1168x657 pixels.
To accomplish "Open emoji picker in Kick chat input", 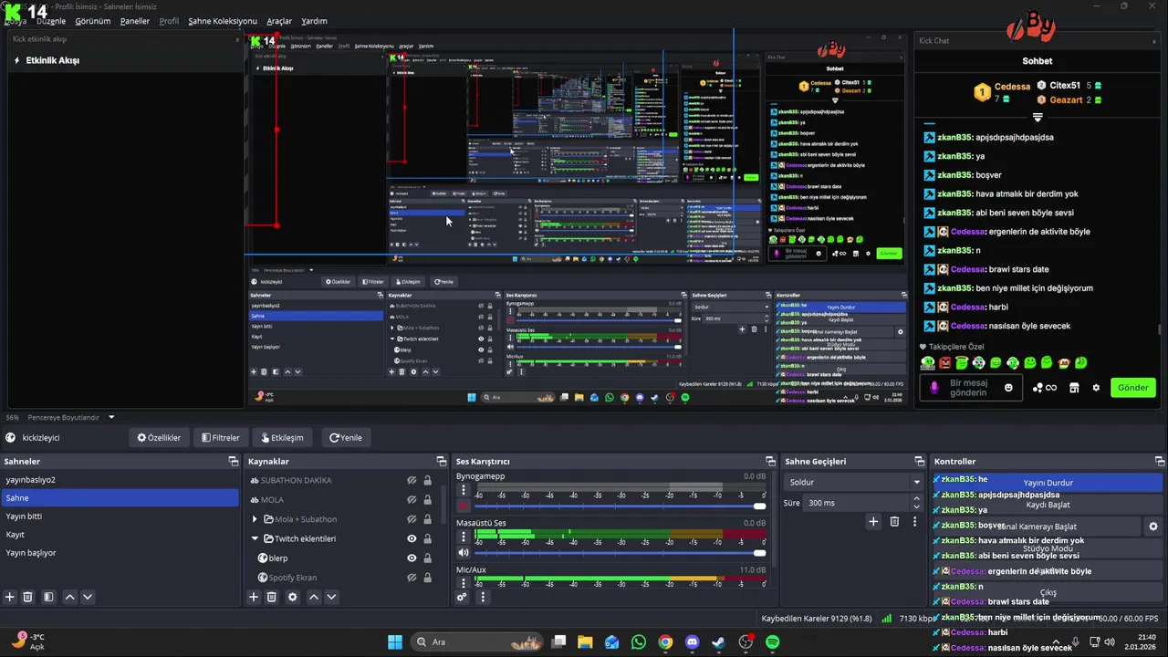I will pos(1008,388).
